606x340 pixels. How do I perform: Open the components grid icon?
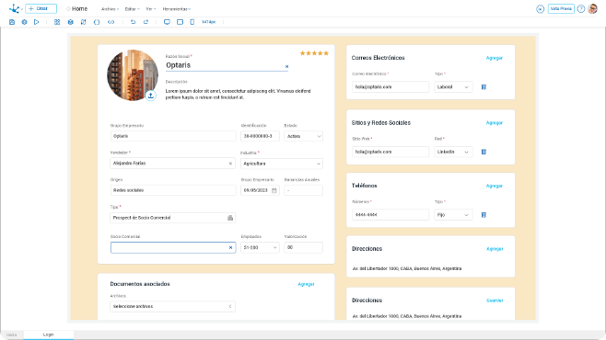[x=57, y=22]
